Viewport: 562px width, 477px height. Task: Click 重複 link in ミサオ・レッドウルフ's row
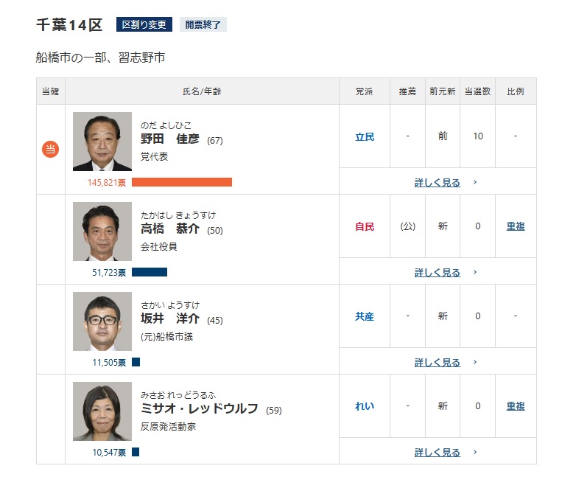(516, 406)
